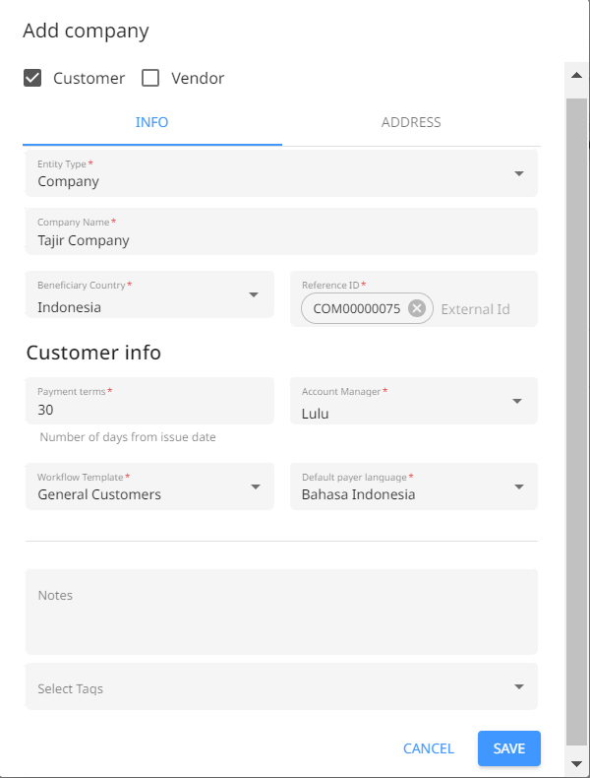Click into the Notes text area
Viewport: 590px width, 778px height.
point(281,612)
